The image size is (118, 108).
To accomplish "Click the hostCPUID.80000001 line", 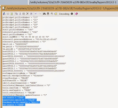I will 34,56.
